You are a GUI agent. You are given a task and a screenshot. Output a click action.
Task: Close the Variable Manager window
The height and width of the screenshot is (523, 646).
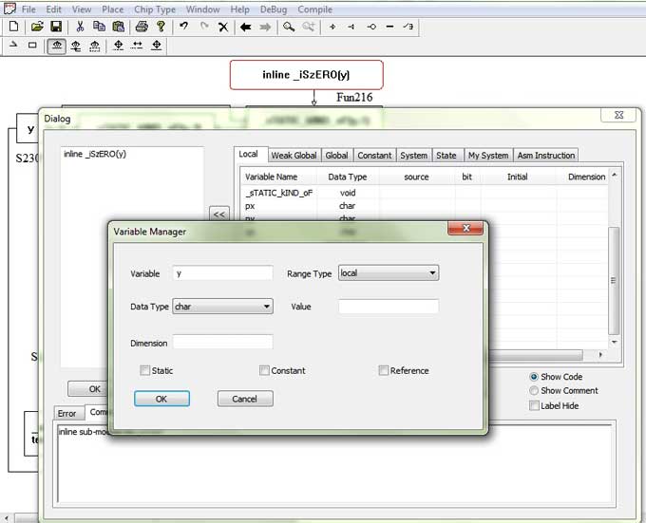click(x=465, y=228)
